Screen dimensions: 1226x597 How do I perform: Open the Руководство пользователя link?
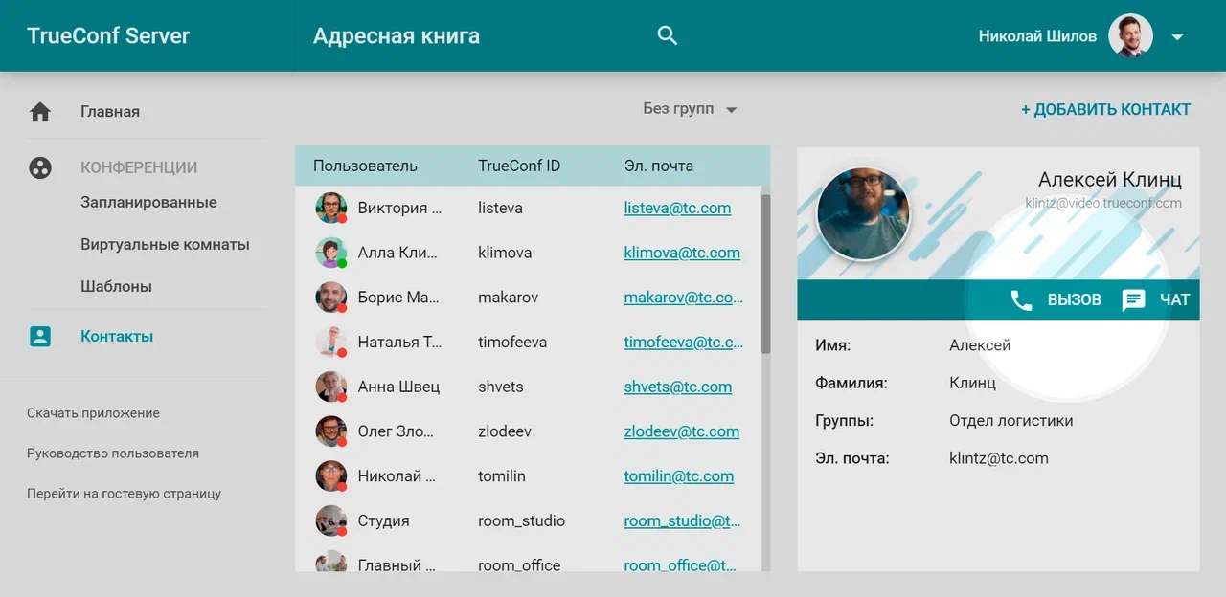113,453
